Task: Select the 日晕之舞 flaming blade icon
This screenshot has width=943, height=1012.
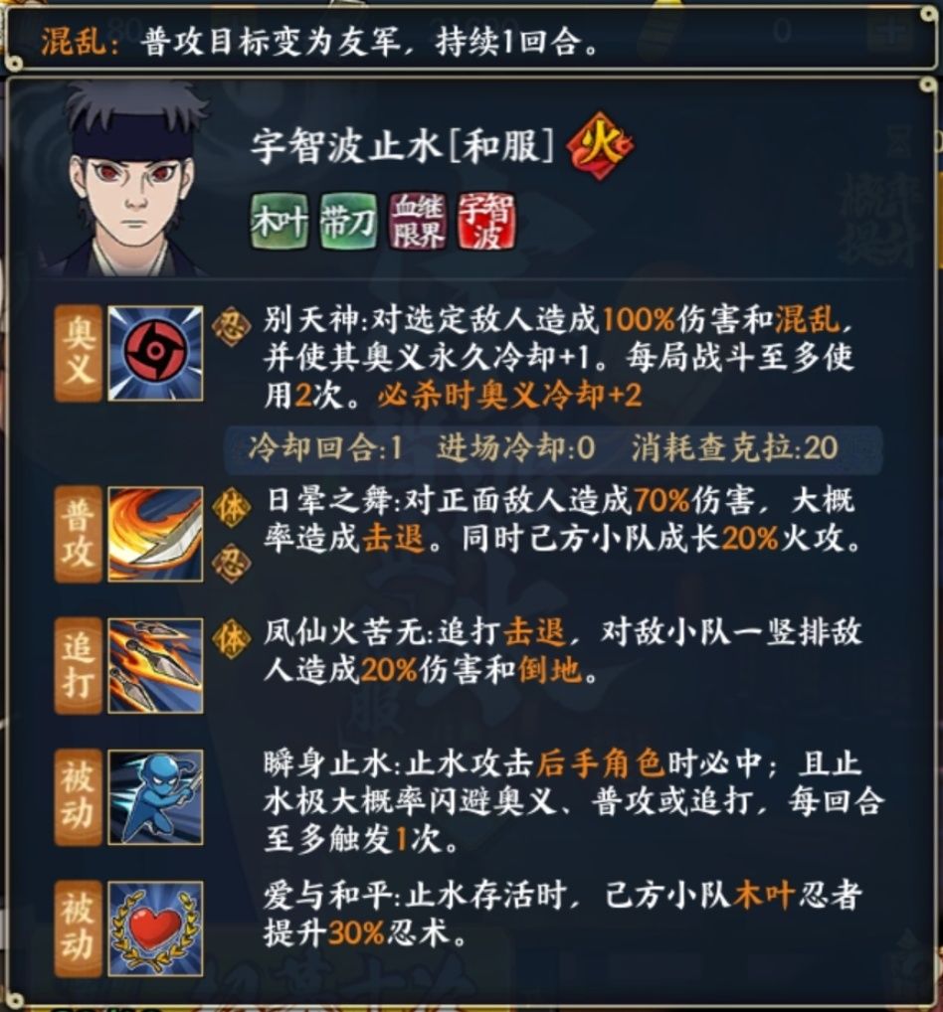Action: (155, 535)
